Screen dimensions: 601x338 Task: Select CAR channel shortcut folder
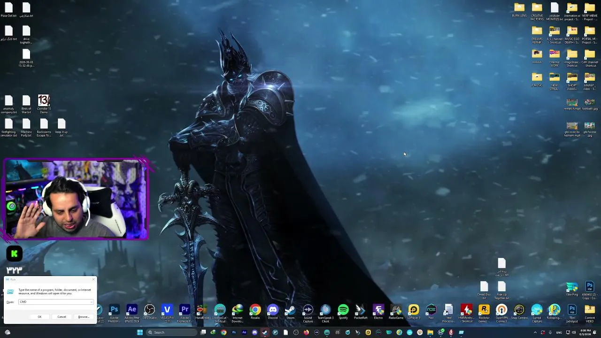tap(590, 59)
